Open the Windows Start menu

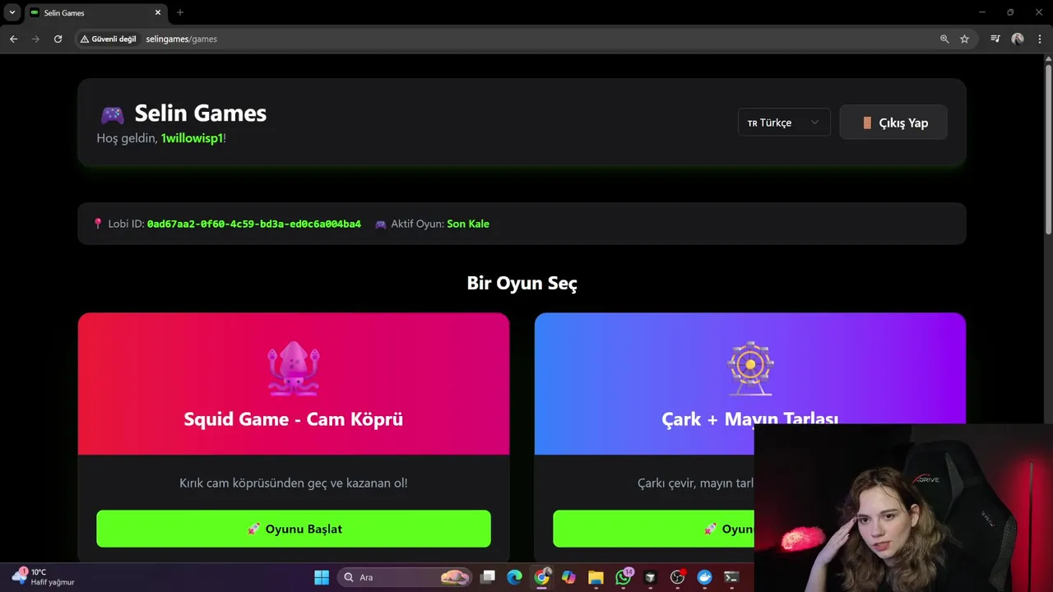click(x=322, y=577)
